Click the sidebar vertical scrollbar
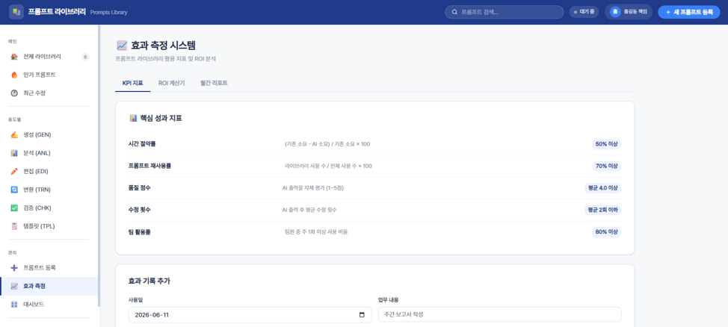 pyautogui.click(x=99, y=166)
